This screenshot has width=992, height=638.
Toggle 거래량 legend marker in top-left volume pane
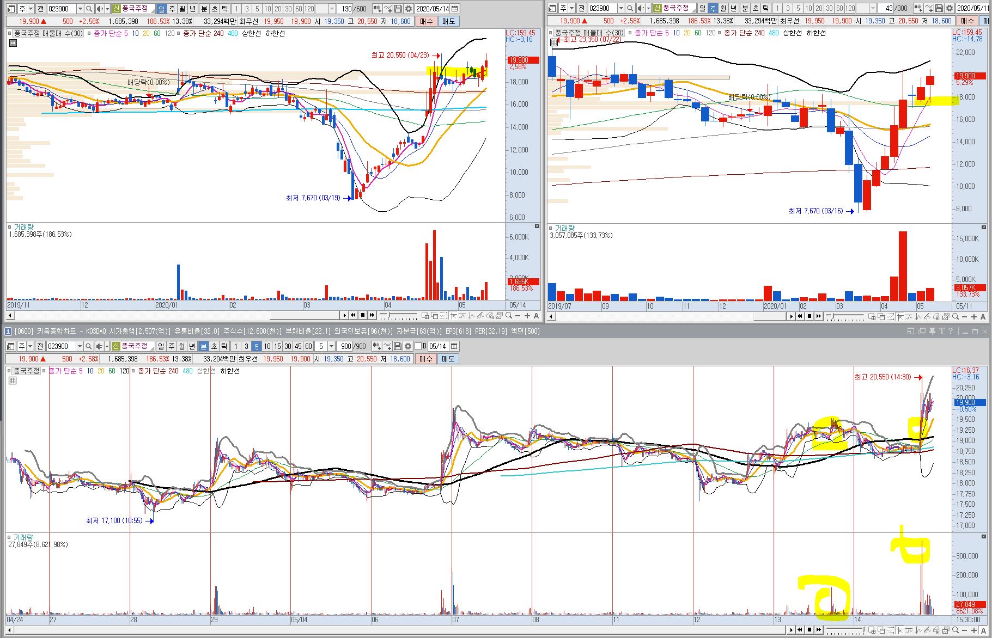10,227
